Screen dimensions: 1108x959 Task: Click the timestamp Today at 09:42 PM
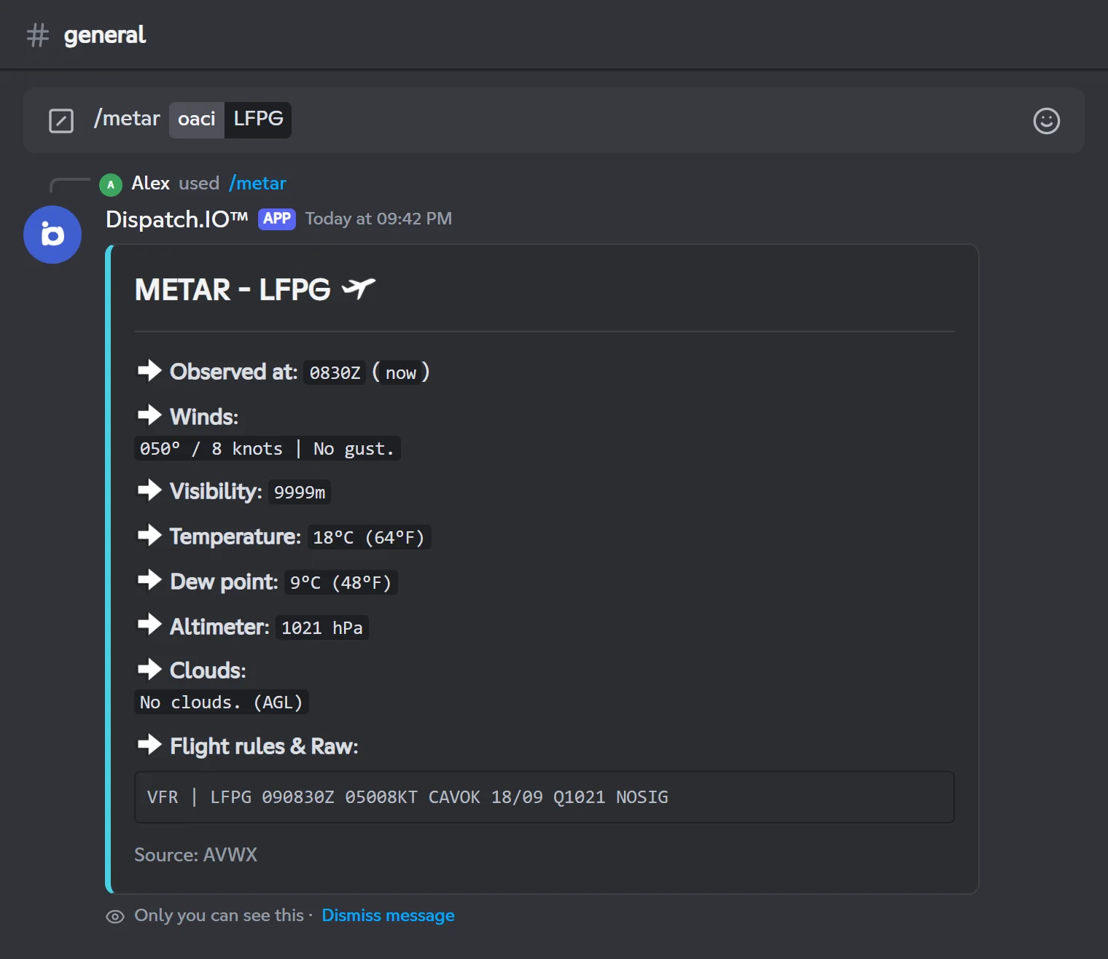378,219
